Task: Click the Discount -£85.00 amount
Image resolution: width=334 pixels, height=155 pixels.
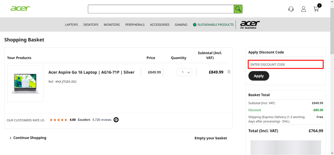Action: pyautogui.click(x=318, y=110)
